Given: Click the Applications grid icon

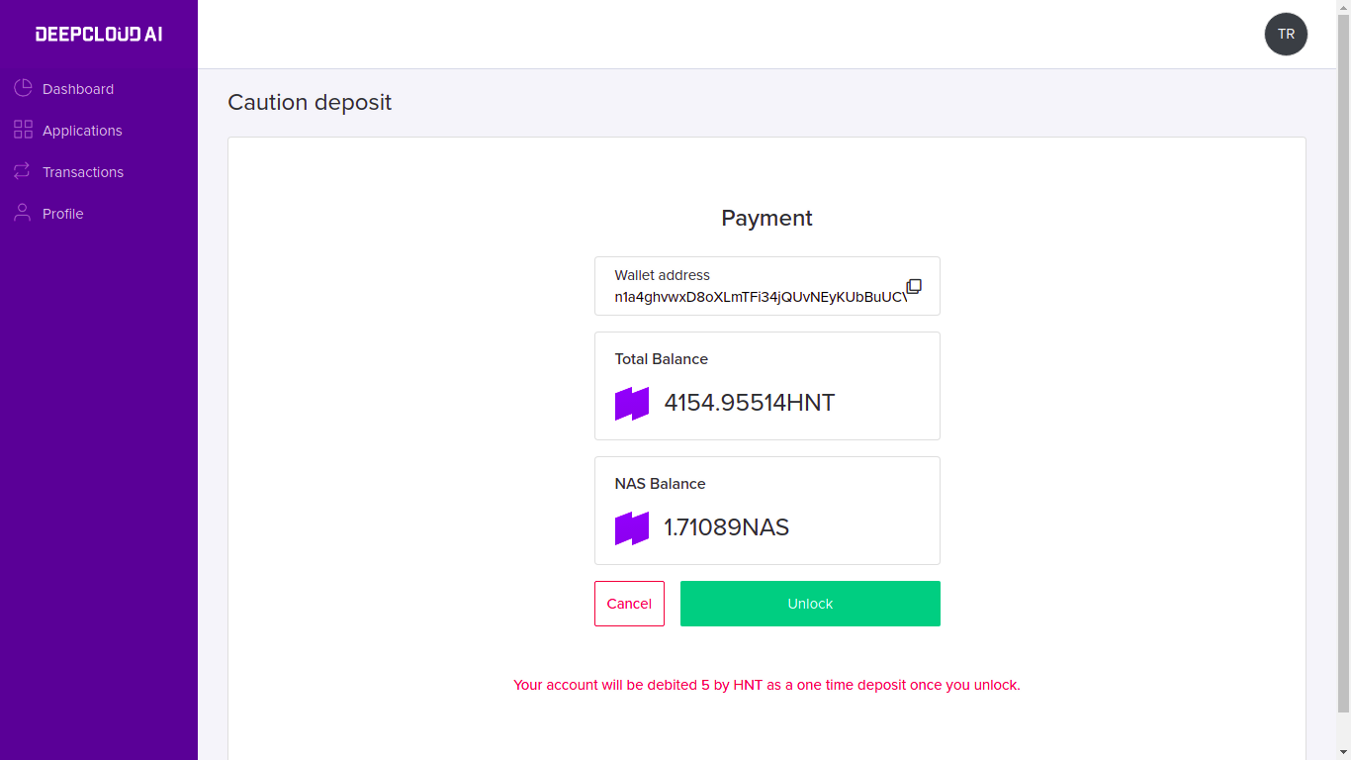Looking at the screenshot, I should pyautogui.click(x=23, y=130).
